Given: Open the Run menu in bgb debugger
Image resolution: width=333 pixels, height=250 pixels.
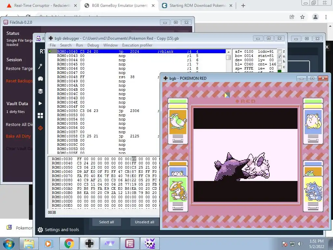Looking at the screenshot, I should click(79, 45).
